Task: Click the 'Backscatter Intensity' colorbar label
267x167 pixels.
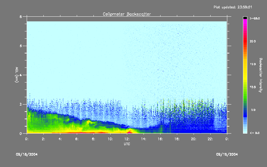Action: point(261,75)
